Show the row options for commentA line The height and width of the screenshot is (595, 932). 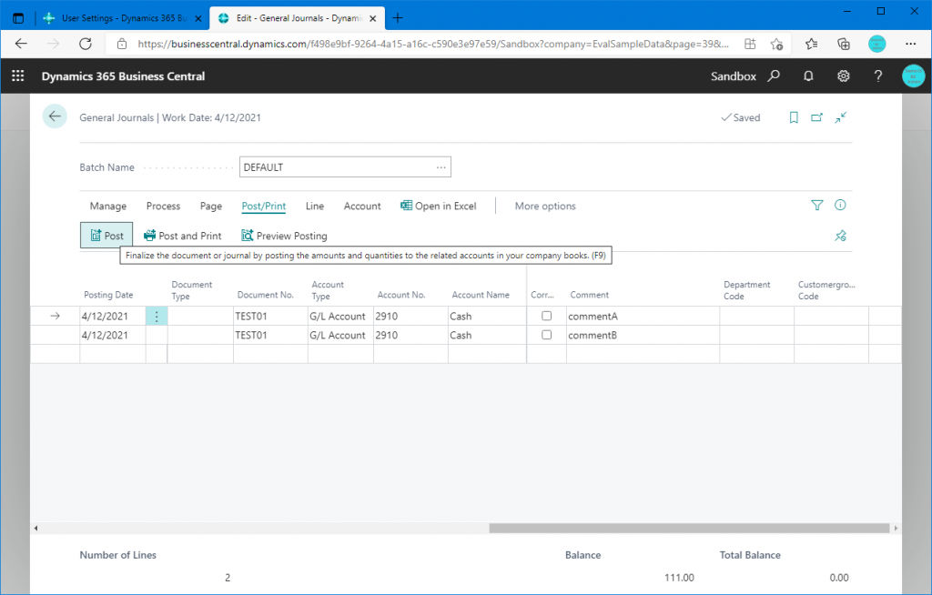[x=157, y=317]
